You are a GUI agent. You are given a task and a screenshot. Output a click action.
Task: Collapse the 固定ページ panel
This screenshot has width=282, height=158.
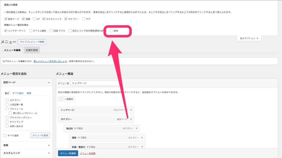[49, 82]
